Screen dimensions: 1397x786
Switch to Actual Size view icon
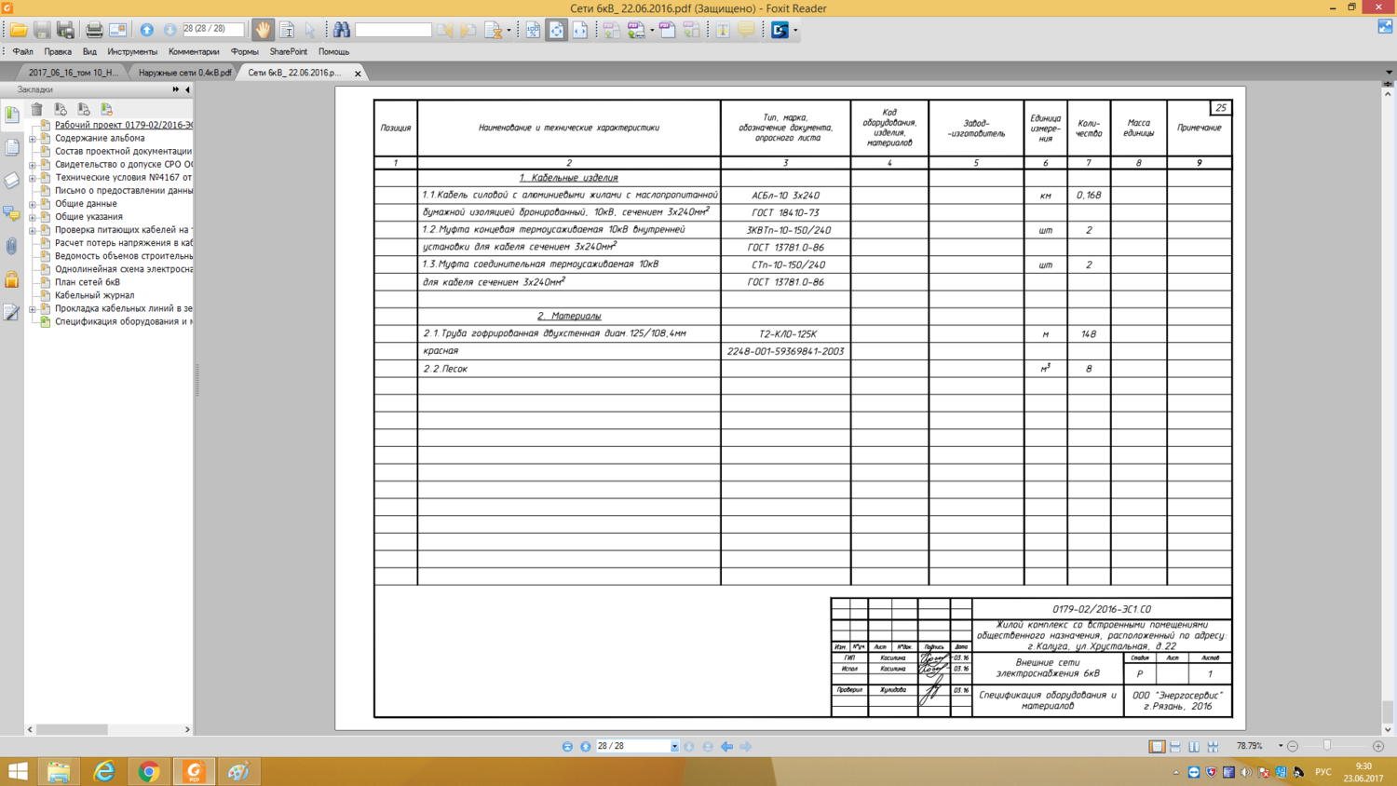533,30
